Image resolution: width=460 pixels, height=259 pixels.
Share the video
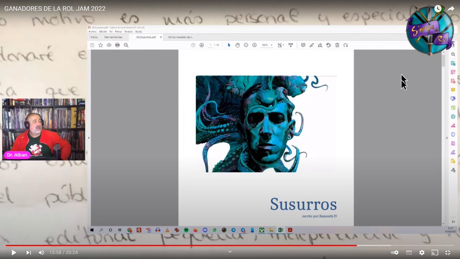point(451,8)
